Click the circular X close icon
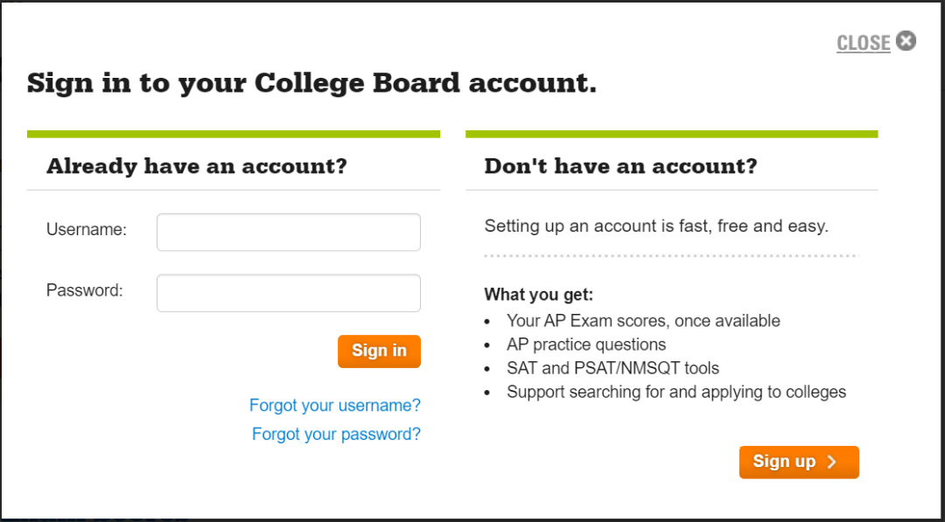Viewport: 945px width, 522px height. click(906, 41)
